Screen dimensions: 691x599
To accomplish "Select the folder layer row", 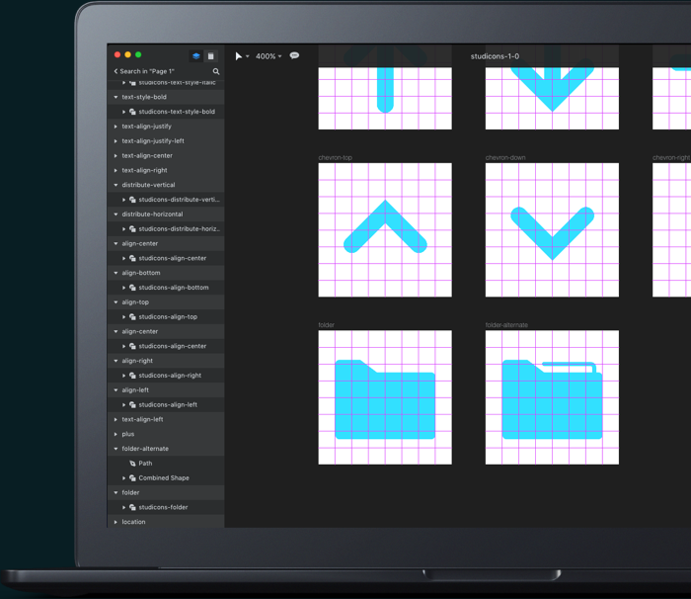I will pyautogui.click(x=166, y=492).
